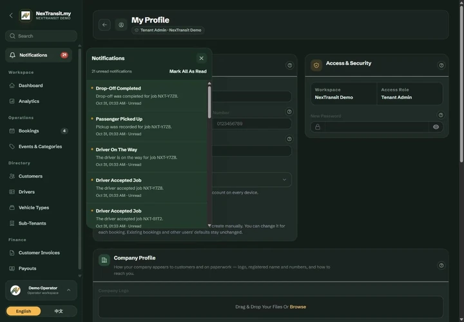Screen dimensions: 464x322
Task: Click the Access & Security shield icon
Action: click(x=316, y=65)
